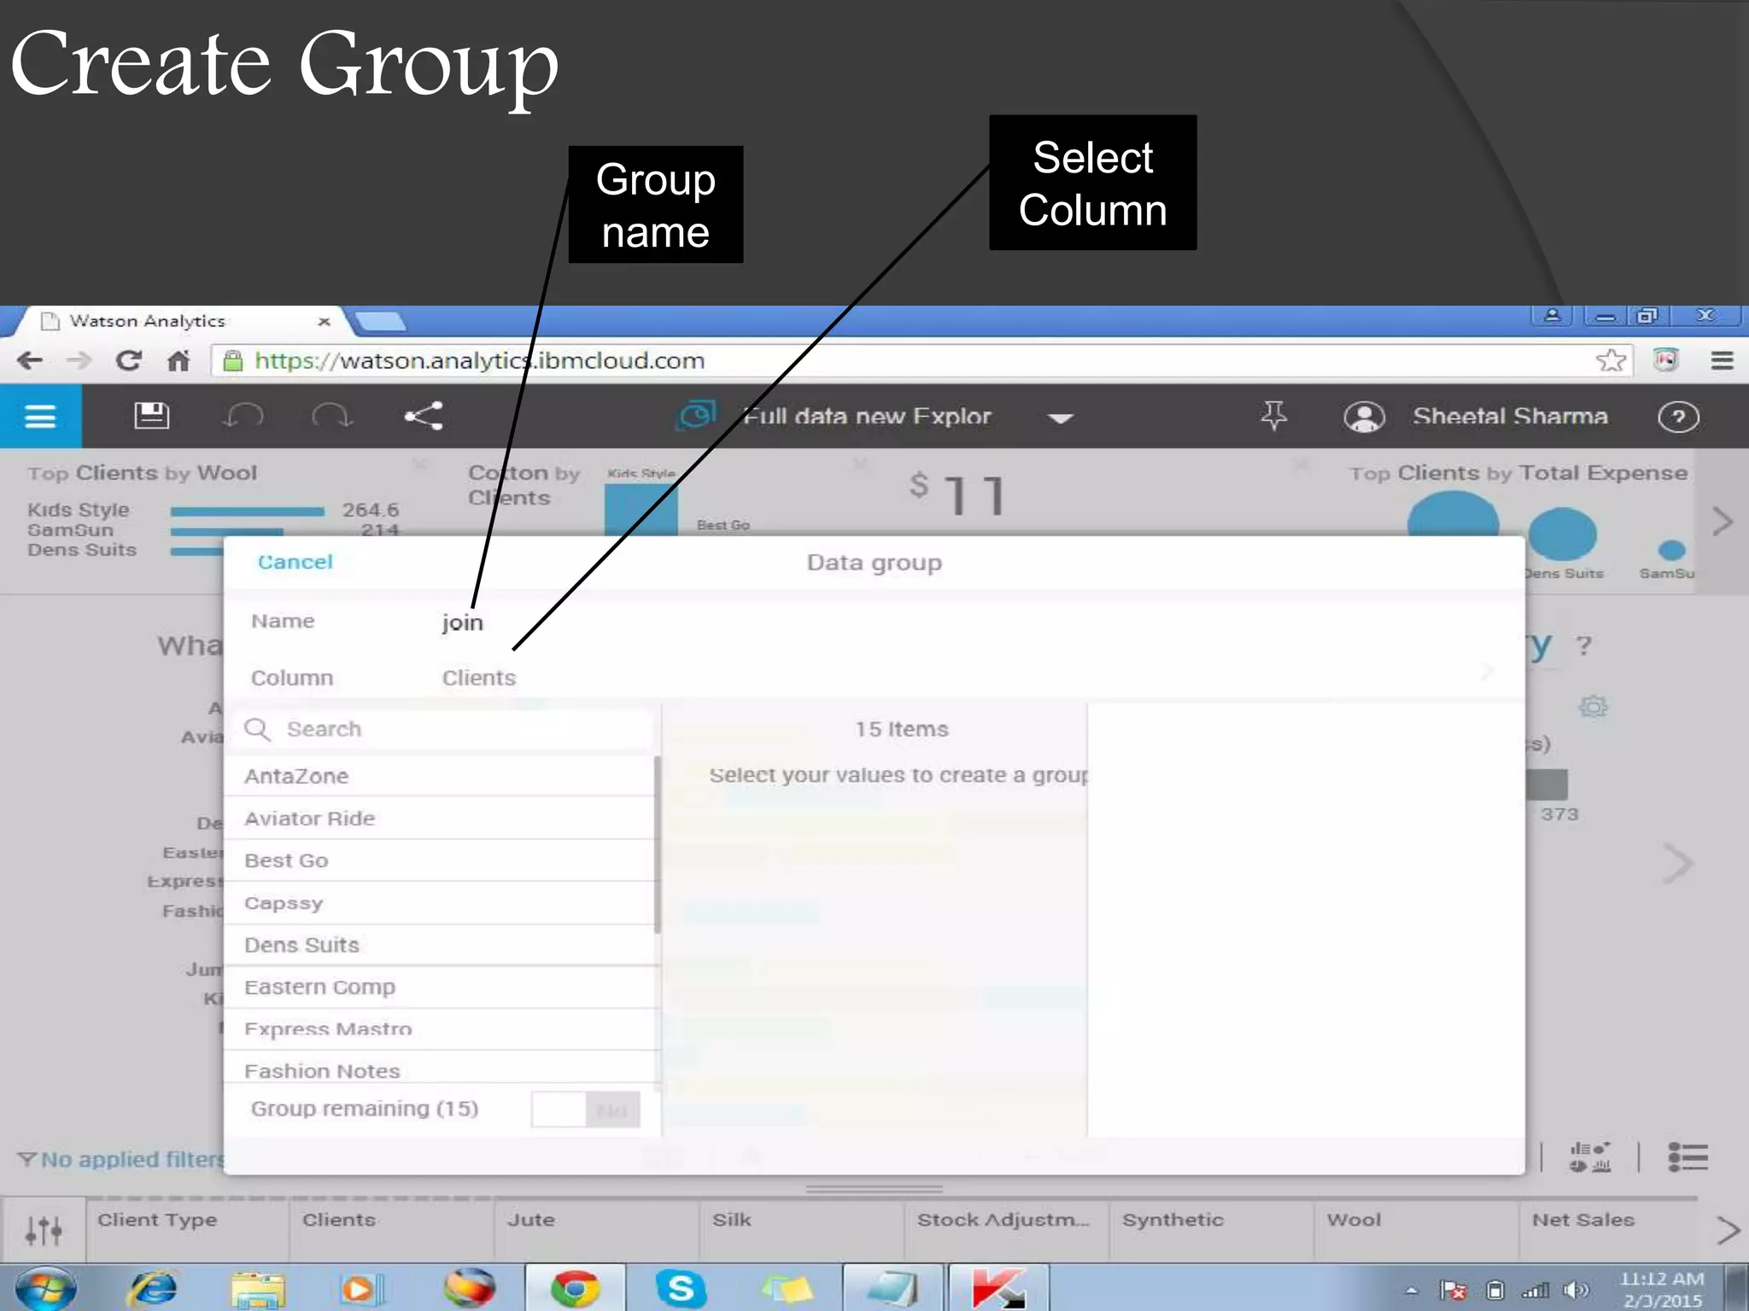Open Skype from the taskbar
This screenshot has width=1749, height=1311.
(681, 1288)
